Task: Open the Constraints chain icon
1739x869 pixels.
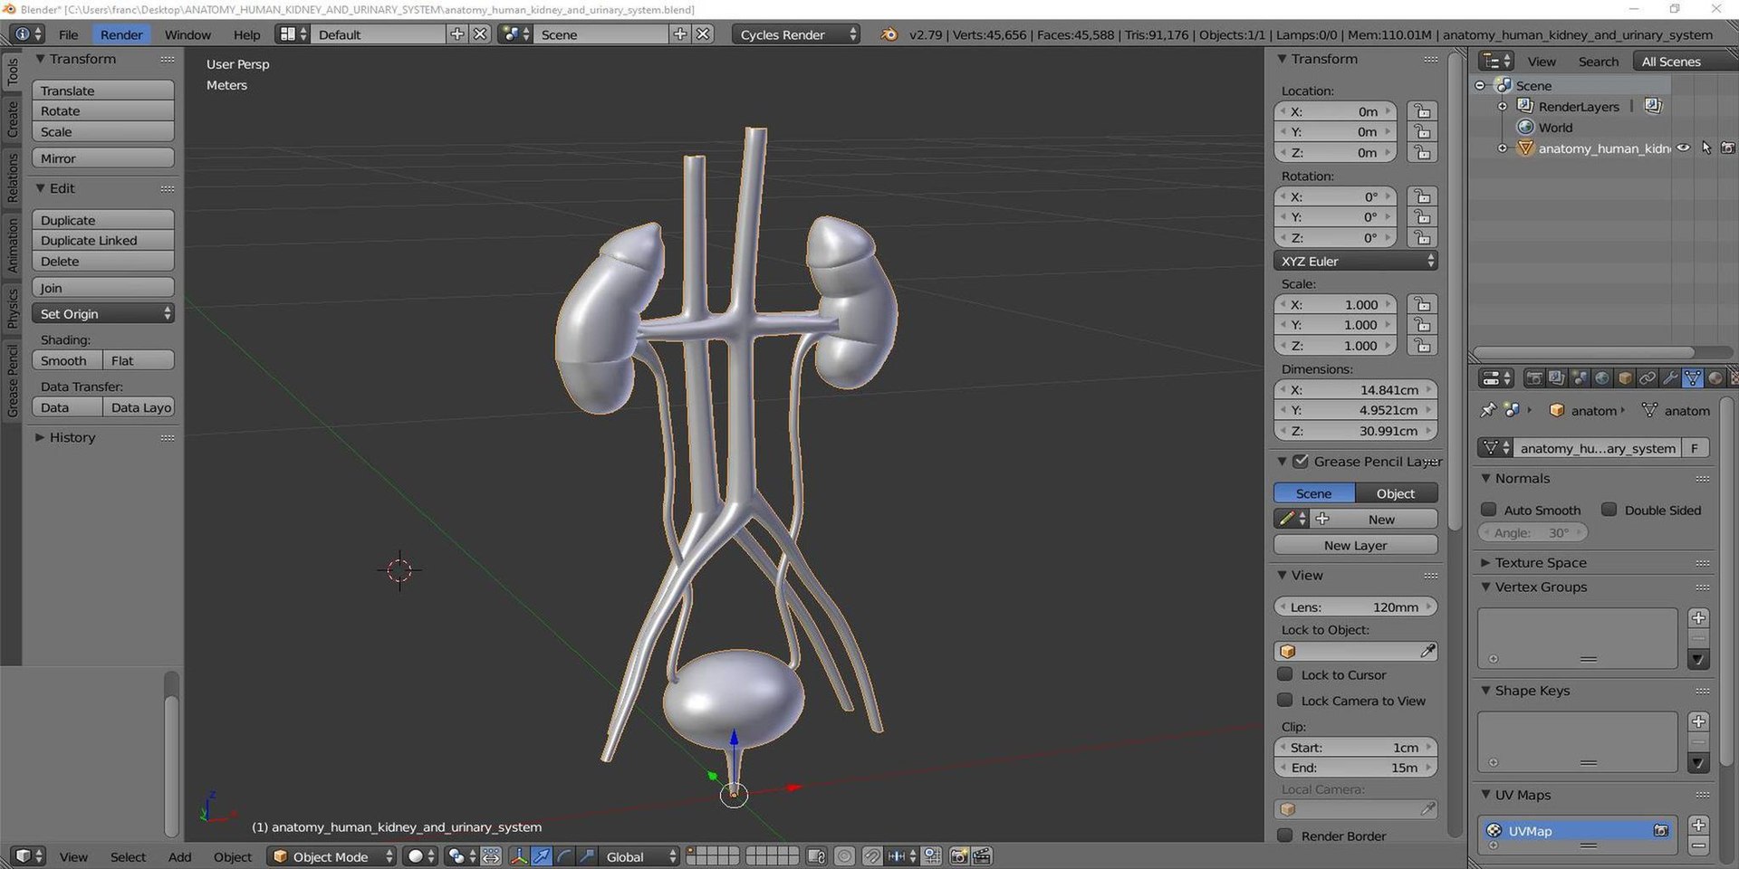Action: [x=1648, y=377]
